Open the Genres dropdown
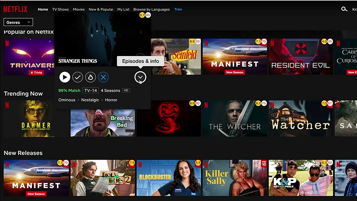This screenshot has height=201, width=357. coord(18,22)
